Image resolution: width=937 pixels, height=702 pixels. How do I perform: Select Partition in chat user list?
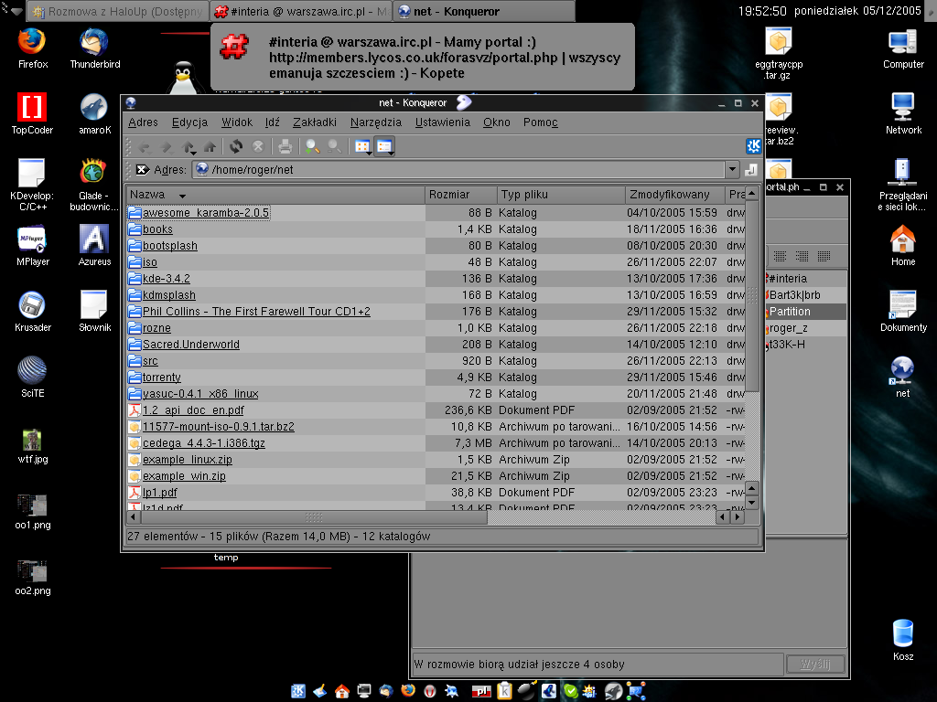[790, 312]
